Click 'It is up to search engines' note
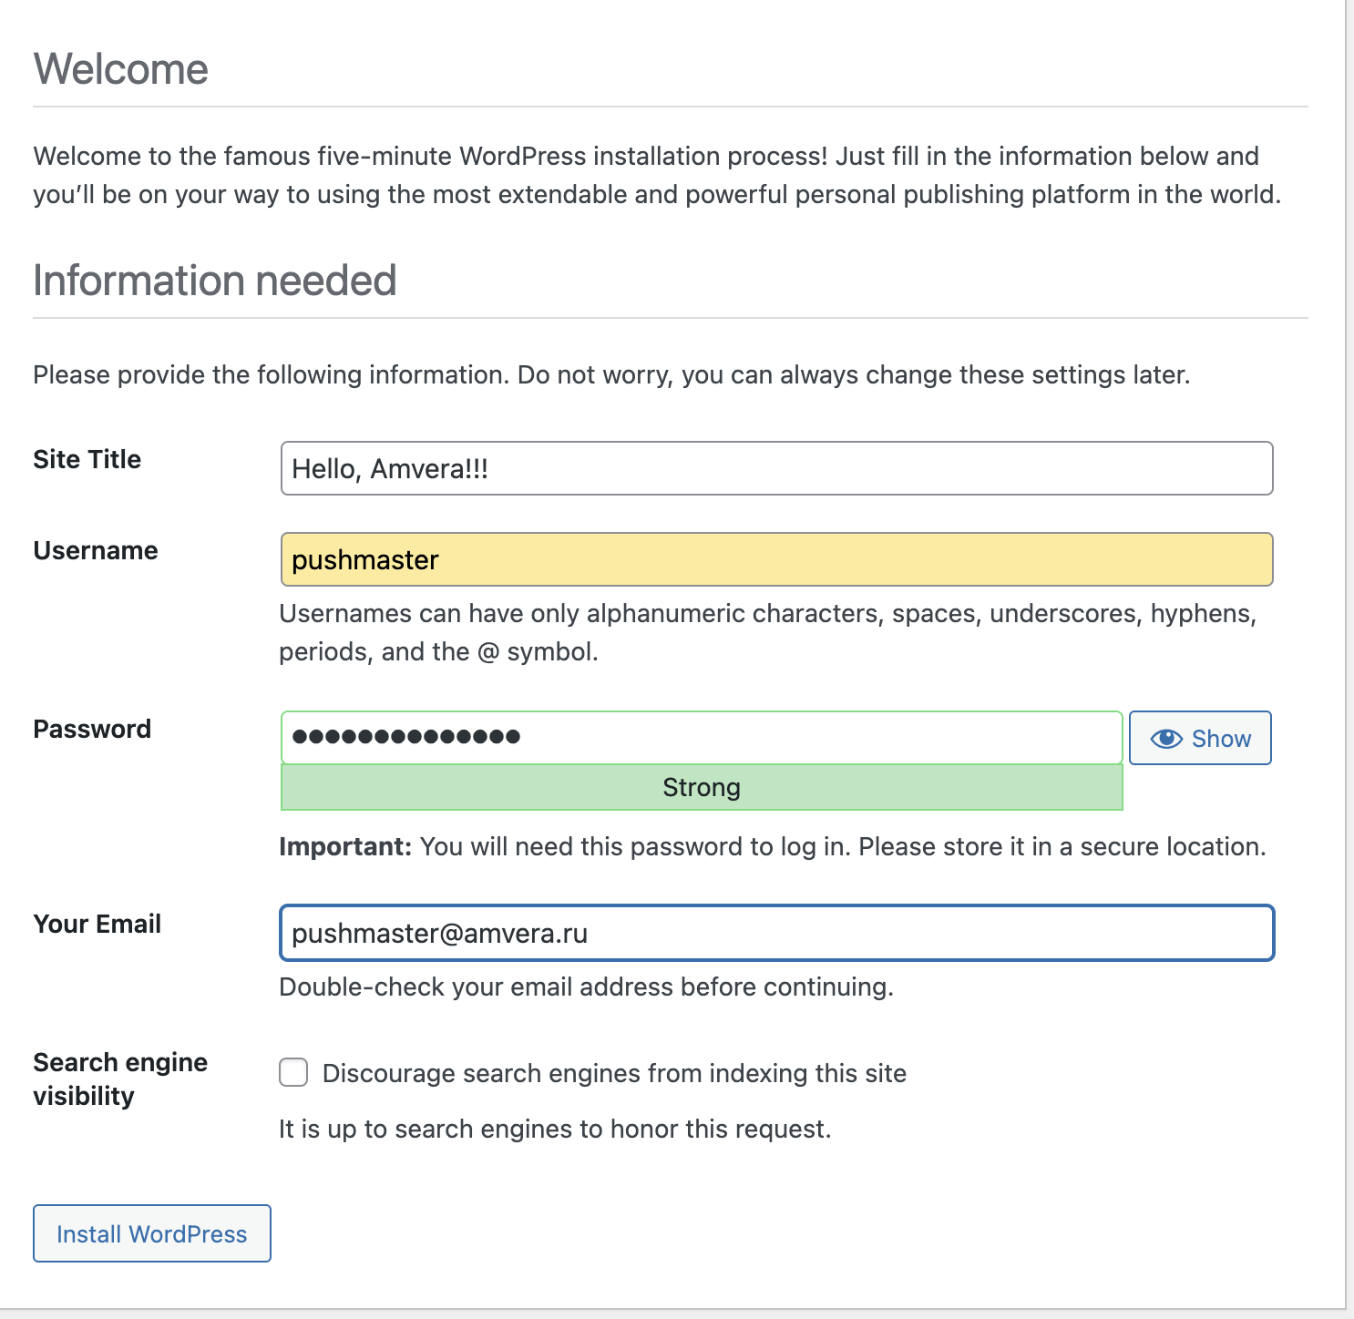This screenshot has height=1319, width=1354. pos(555,1130)
